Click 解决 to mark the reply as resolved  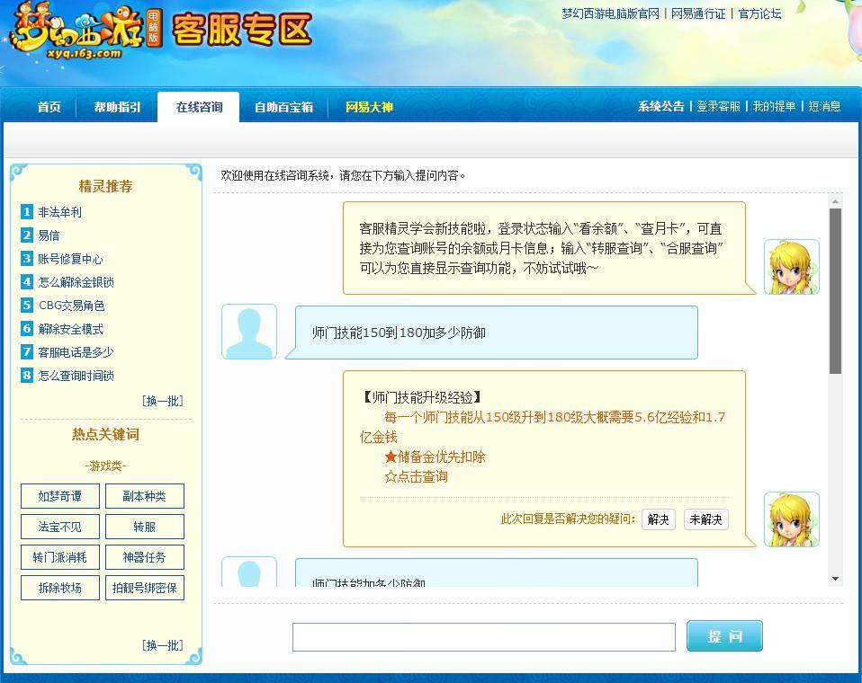658,519
